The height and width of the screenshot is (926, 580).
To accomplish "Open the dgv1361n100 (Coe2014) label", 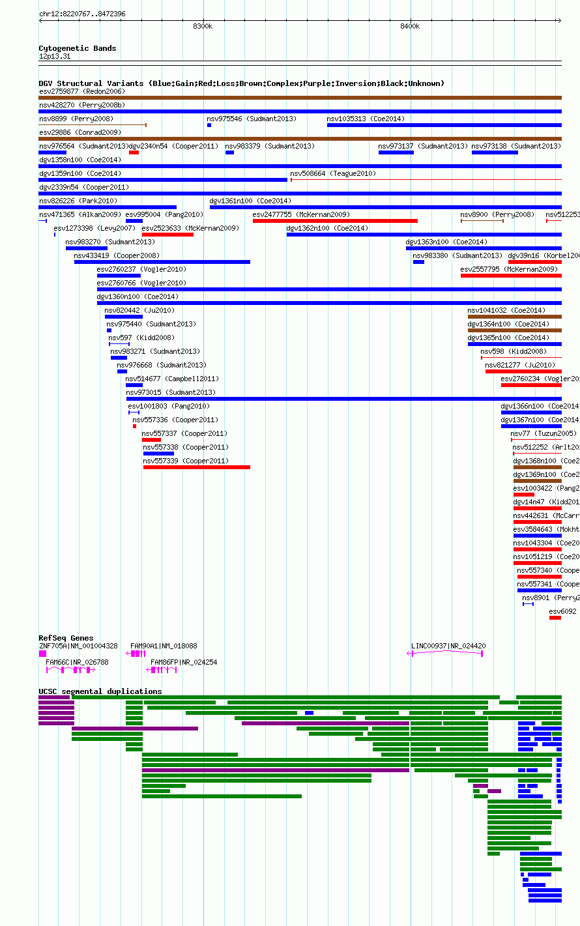I will tap(250, 201).
